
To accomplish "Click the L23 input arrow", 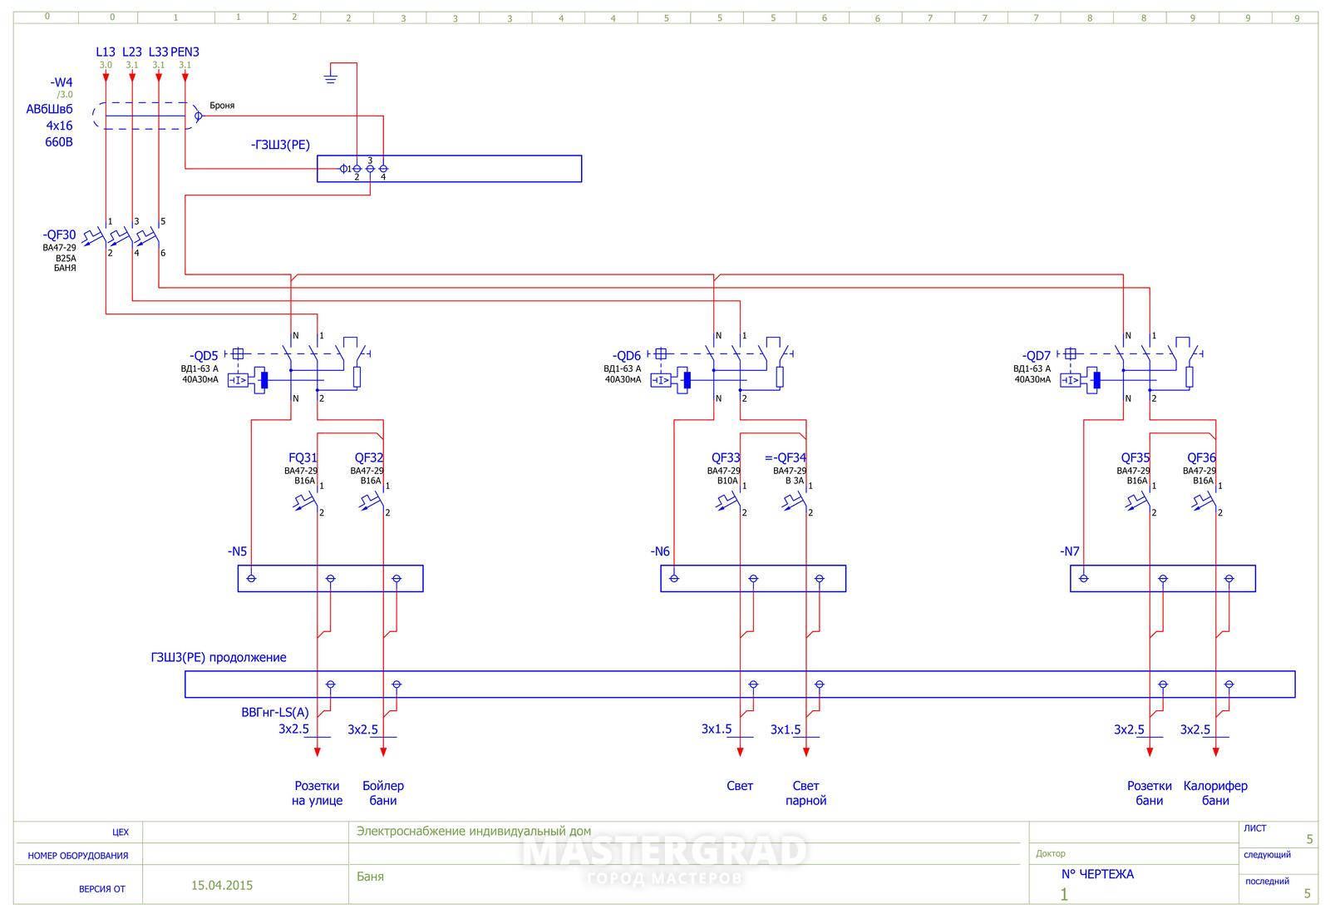I will pos(132,77).
